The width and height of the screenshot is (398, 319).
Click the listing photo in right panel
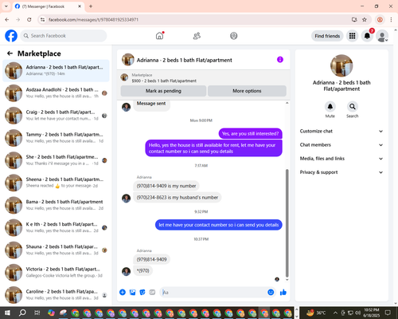pos(341,65)
